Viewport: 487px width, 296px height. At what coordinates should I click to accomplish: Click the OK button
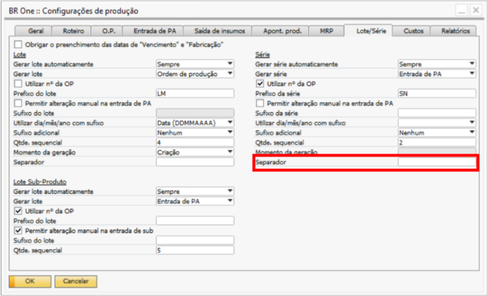30,281
